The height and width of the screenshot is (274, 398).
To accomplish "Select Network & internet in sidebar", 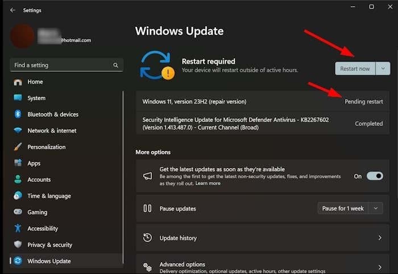I will coord(67,130).
